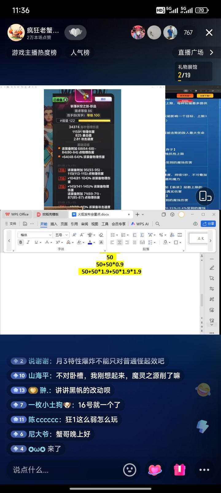Click the decrease font size icon
The width and height of the screenshot is (221, 493).
(x=82, y=235)
